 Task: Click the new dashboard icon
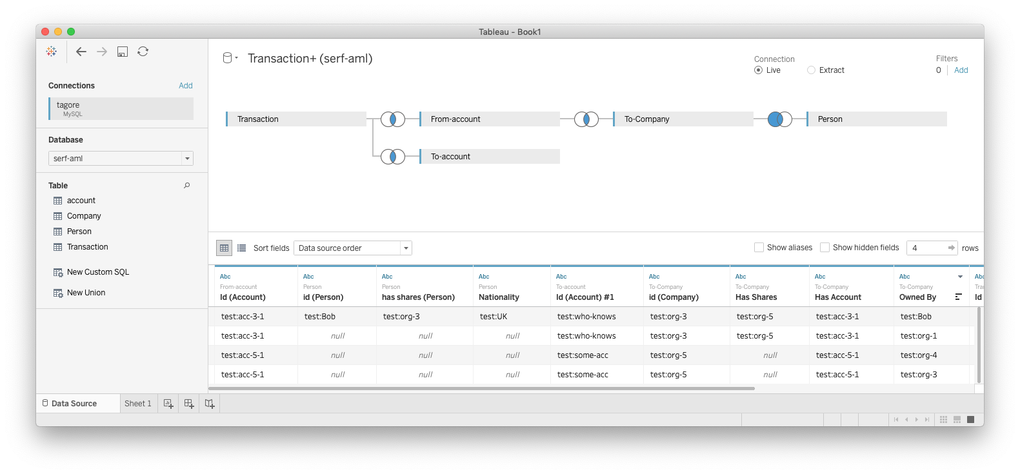click(x=189, y=404)
